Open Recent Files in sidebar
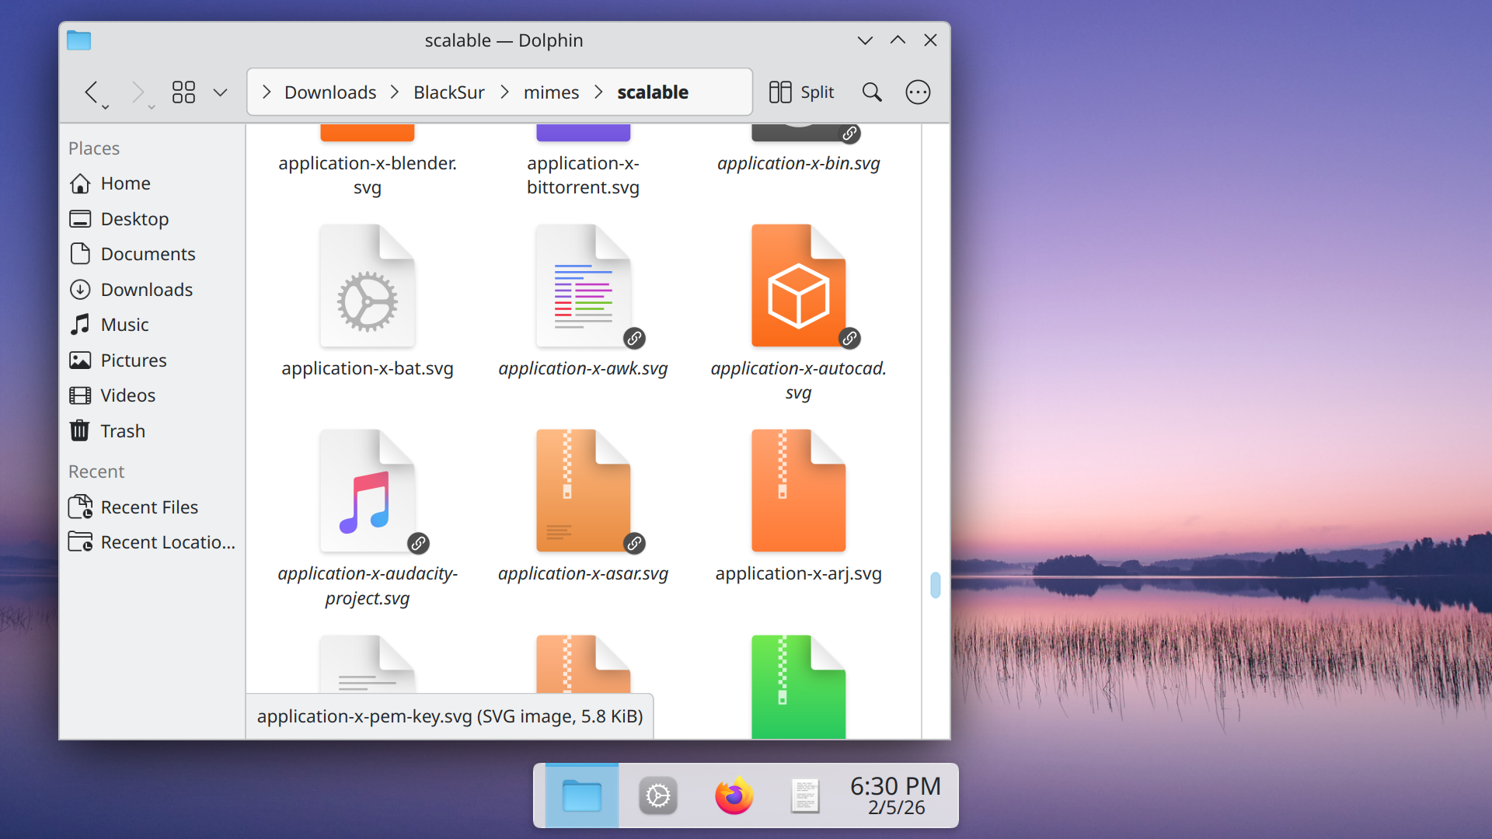 (152, 507)
